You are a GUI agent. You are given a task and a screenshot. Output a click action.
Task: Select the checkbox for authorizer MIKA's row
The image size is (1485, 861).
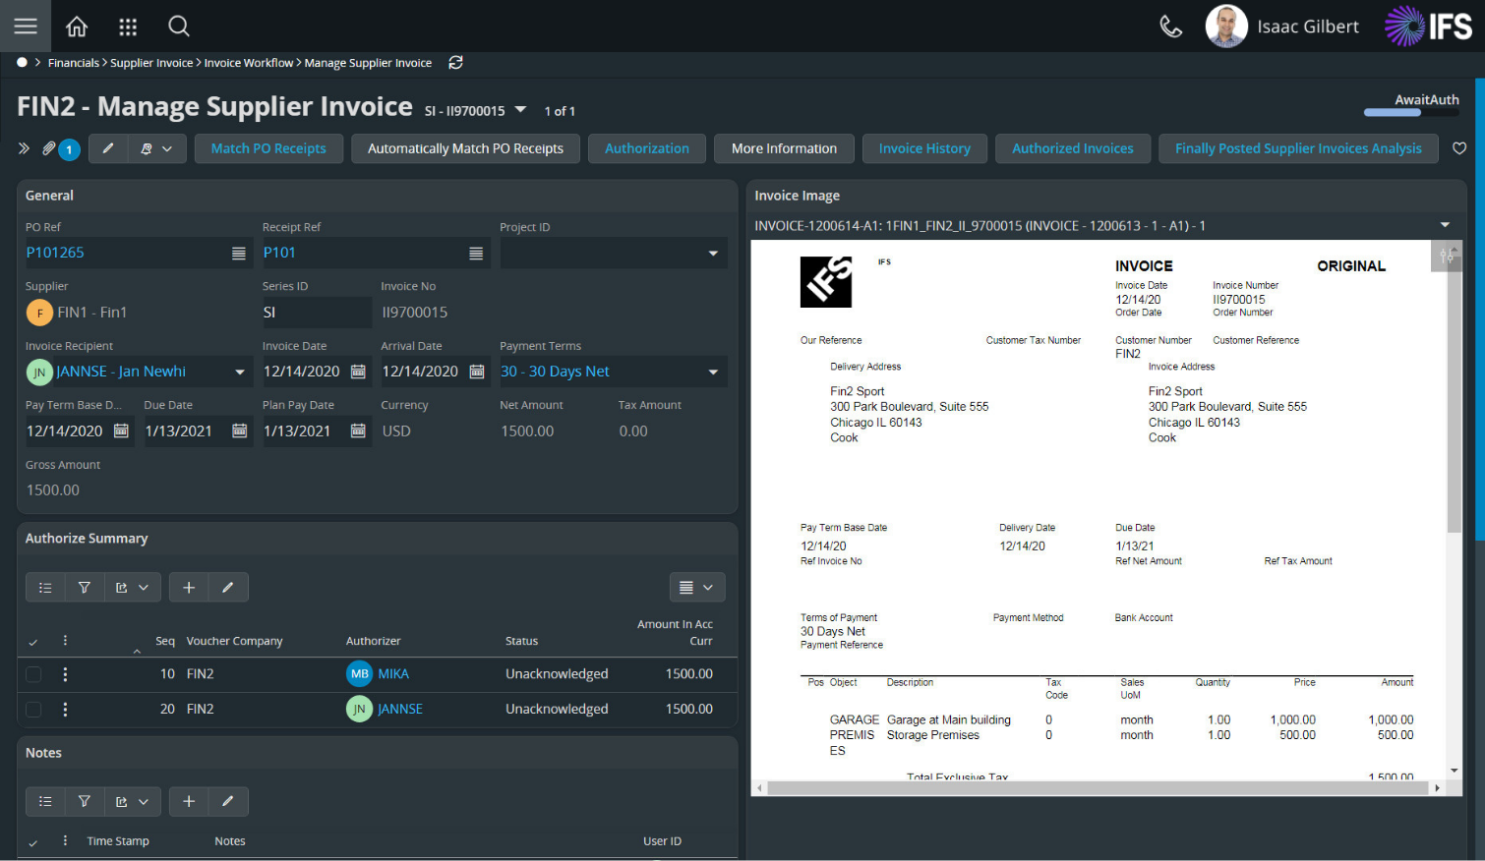tap(32, 674)
